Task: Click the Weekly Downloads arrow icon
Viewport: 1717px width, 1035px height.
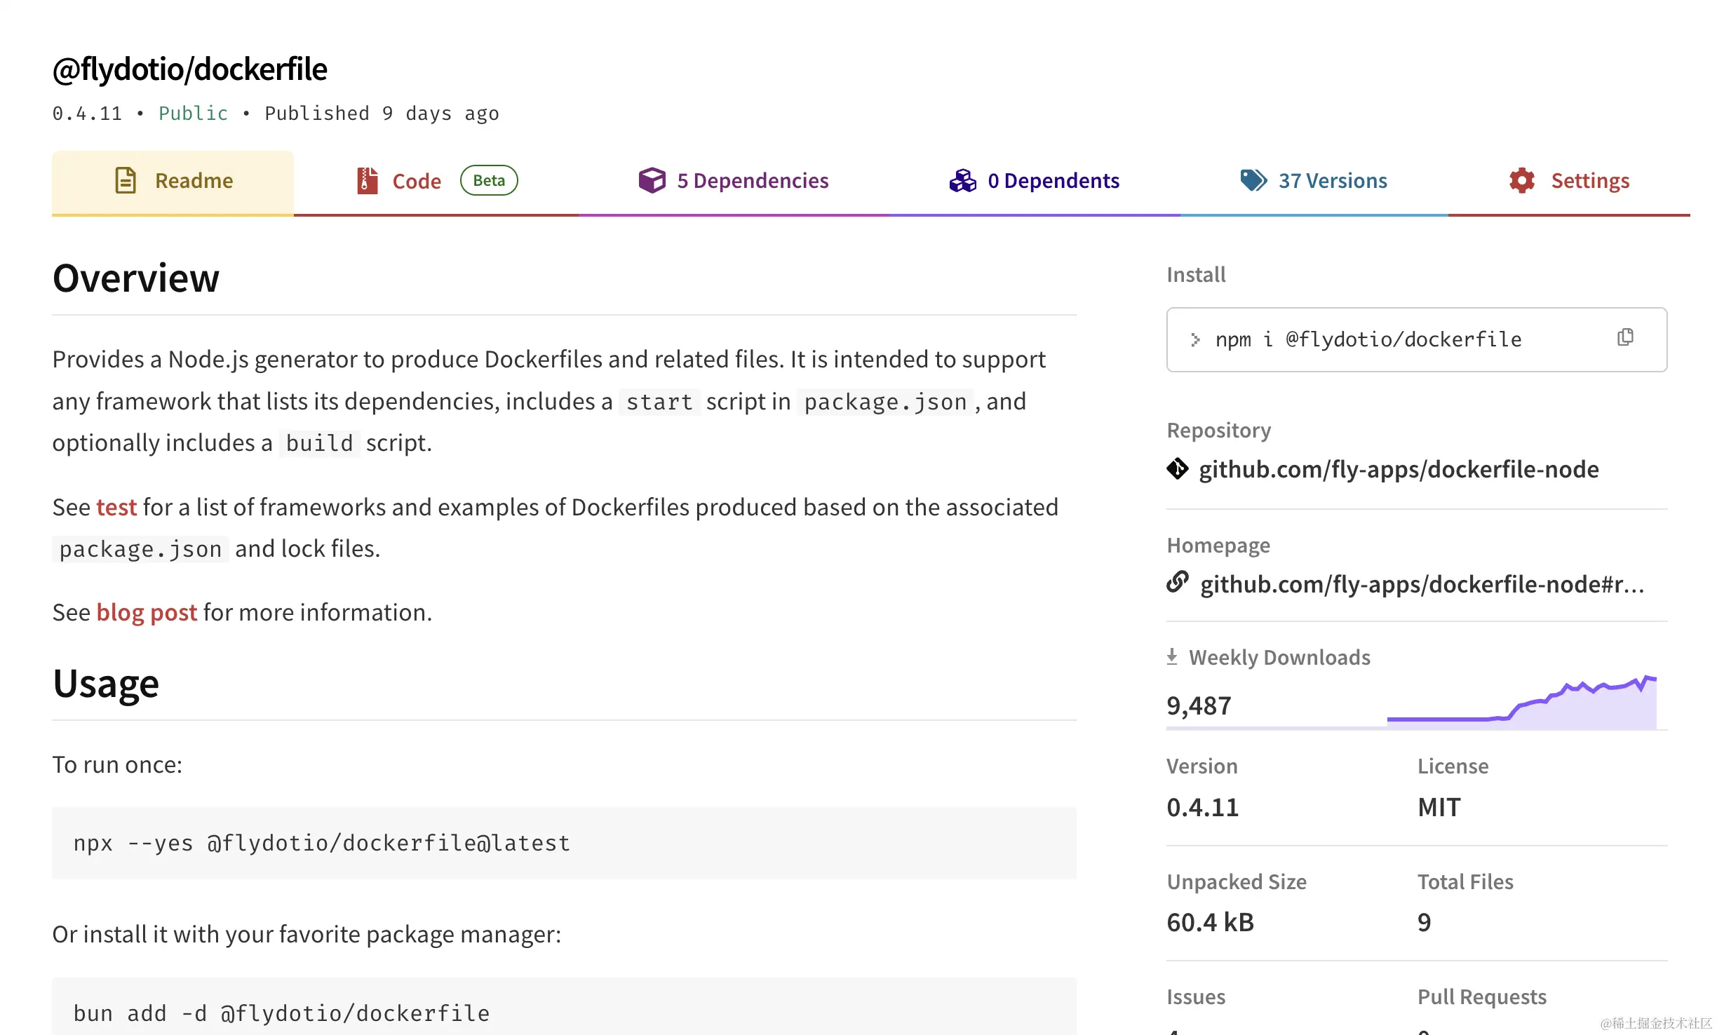Action: click(x=1172, y=657)
